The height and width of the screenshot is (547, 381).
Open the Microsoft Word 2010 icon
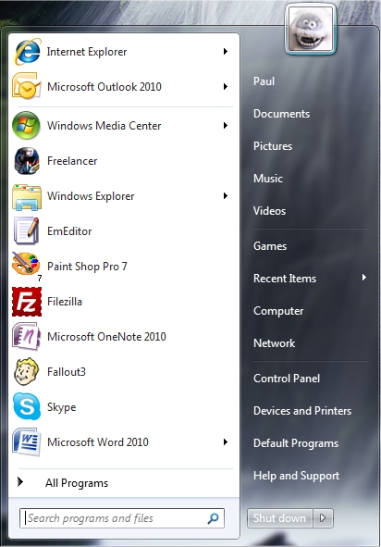pyautogui.click(x=27, y=441)
